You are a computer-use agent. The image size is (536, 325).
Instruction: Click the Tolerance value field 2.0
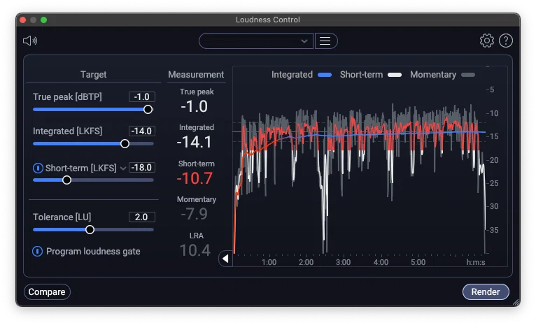pyautogui.click(x=142, y=217)
